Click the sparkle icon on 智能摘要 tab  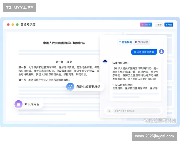120,42
